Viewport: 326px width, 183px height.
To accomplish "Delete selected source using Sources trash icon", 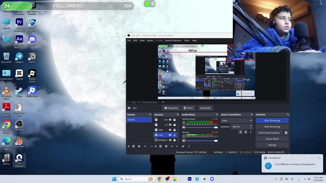I will (x=160, y=146).
